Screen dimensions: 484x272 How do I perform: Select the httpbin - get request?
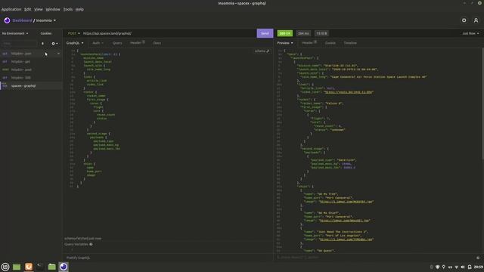point(31,62)
